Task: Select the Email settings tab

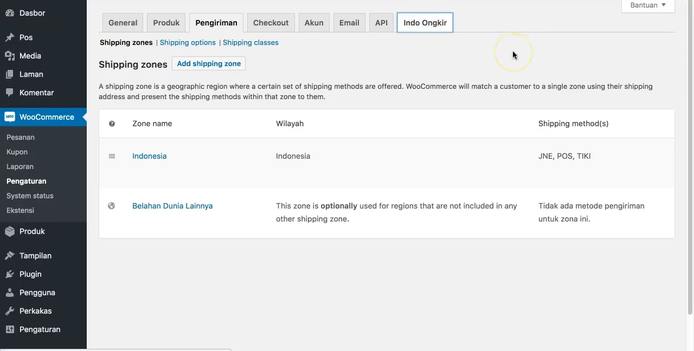Action: tap(349, 23)
